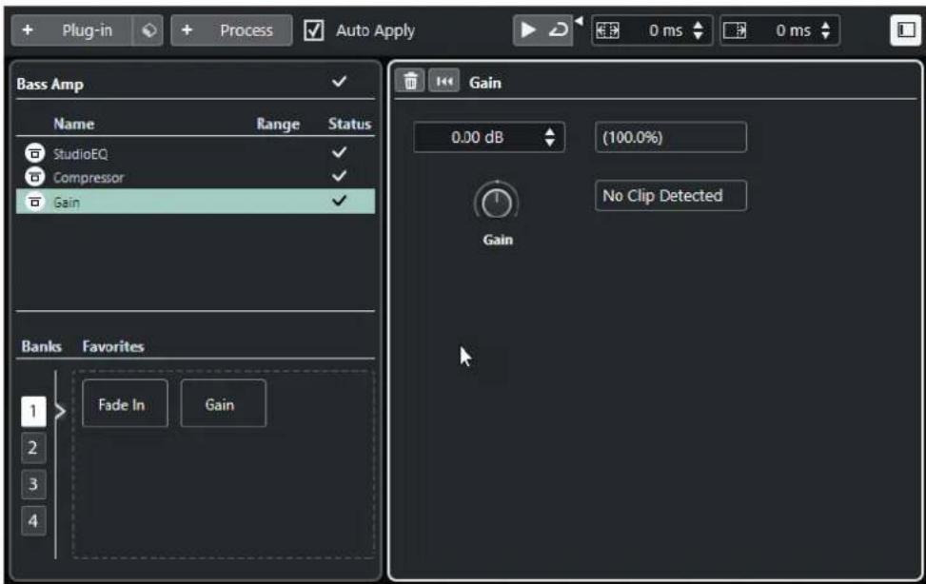This screenshot has height=584, width=926.
Task: Toggle the left panel layout icon at top right
Action: point(905,30)
